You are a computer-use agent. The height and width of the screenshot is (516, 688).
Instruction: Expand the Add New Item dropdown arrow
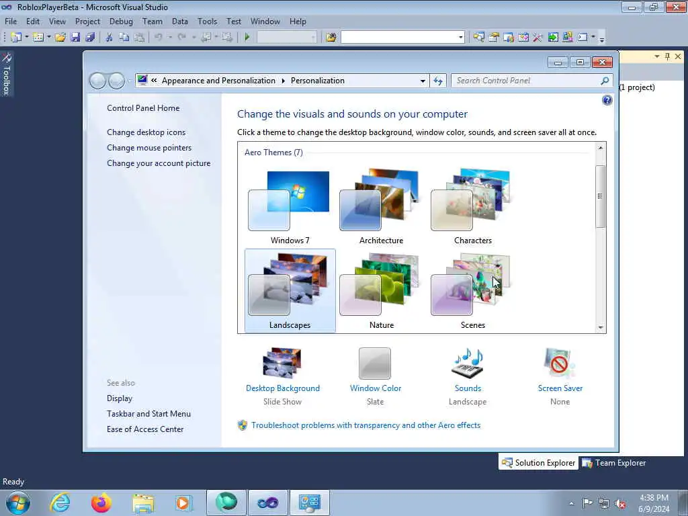tap(49, 38)
